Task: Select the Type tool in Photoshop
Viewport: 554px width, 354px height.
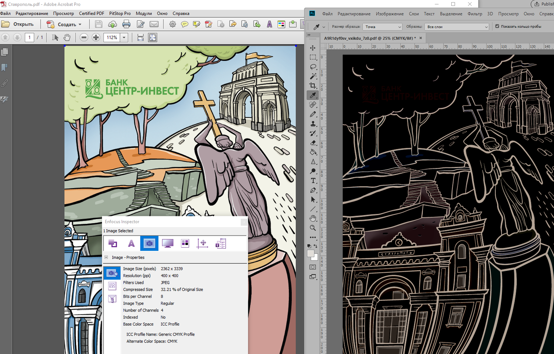Action: point(313,181)
